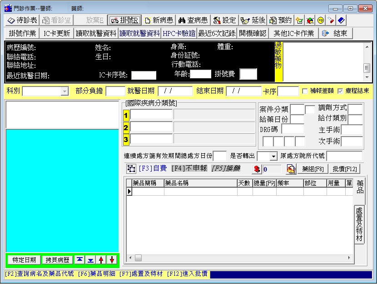Click the blue eraser icon in toolbar
The image size is (377, 284).
(x=342, y=20)
